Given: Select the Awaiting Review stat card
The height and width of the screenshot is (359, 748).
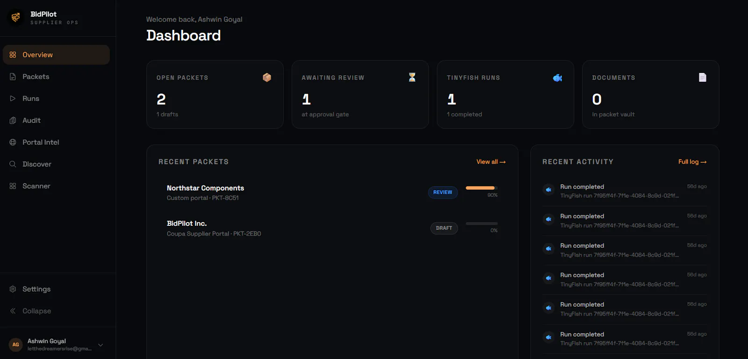Looking at the screenshot, I should pyautogui.click(x=360, y=94).
